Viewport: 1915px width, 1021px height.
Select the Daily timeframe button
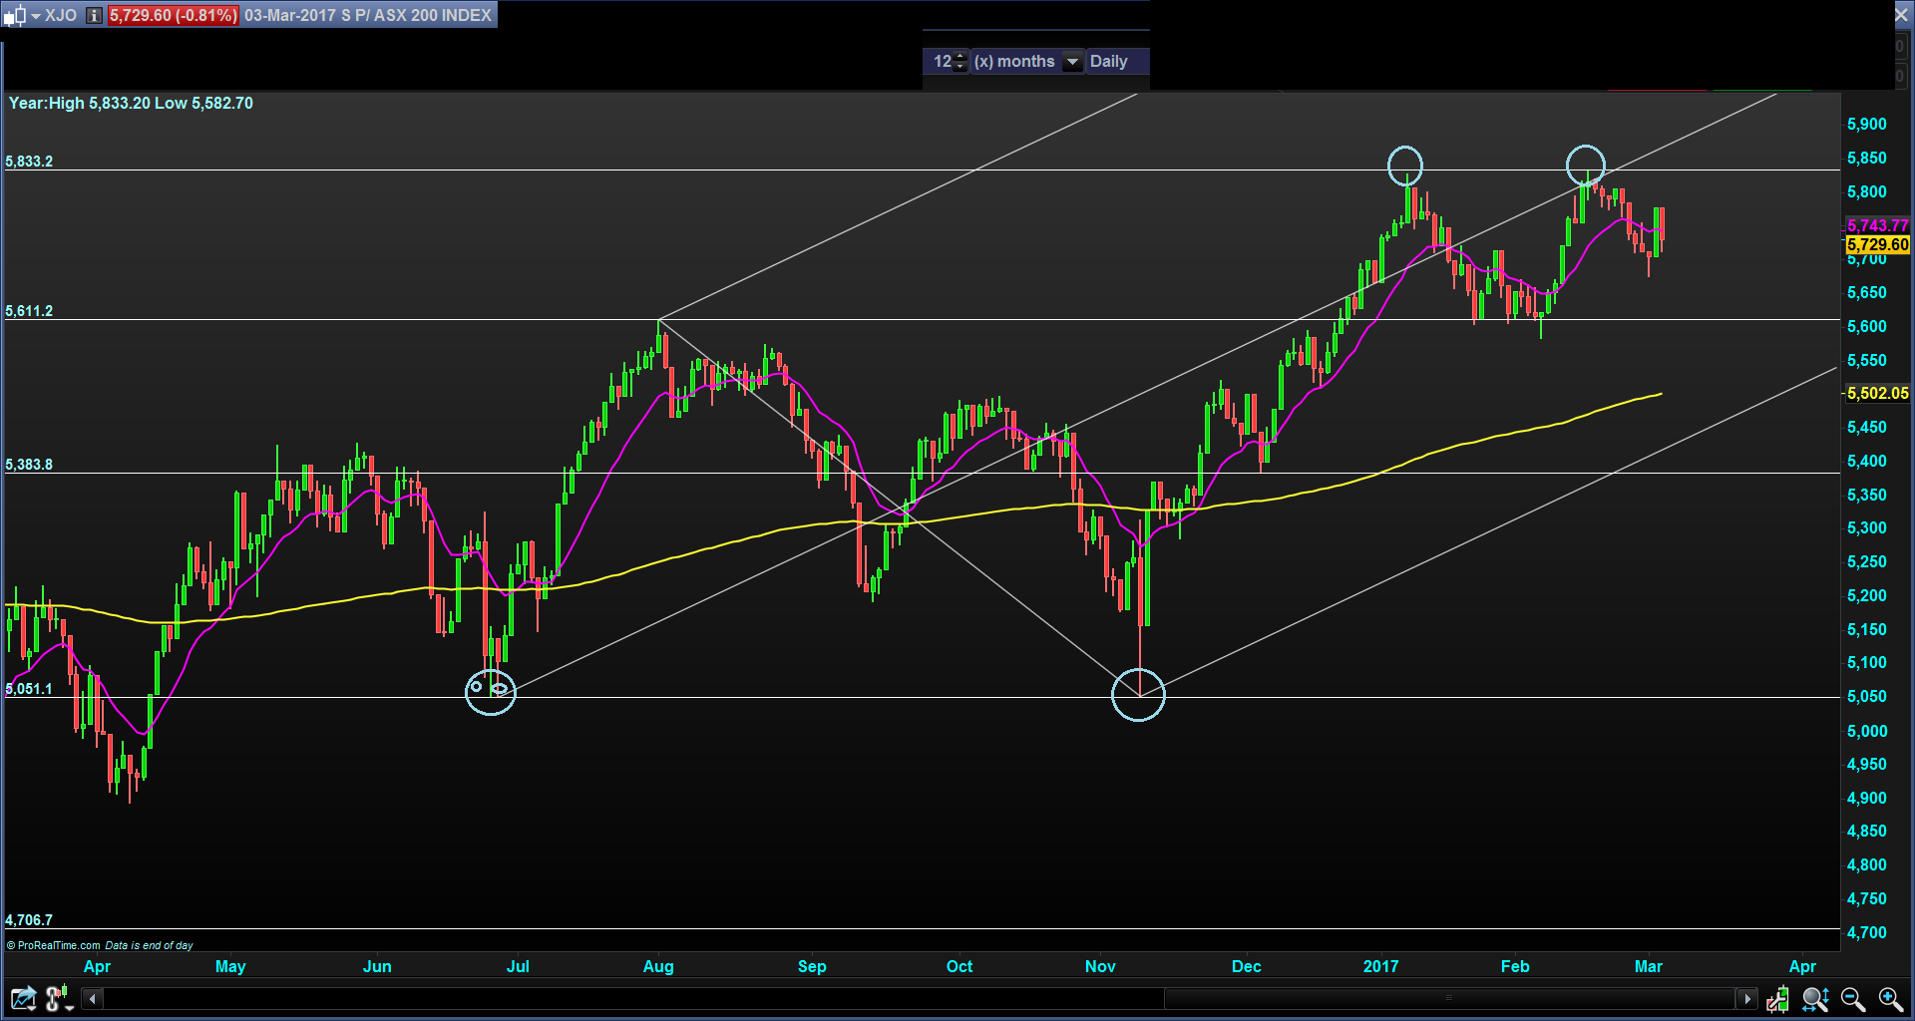tap(1108, 62)
